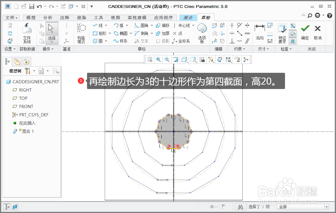336x213 pixels.
Task: Toggle the display style icon in graphics toolbar
Action: [184, 59]
